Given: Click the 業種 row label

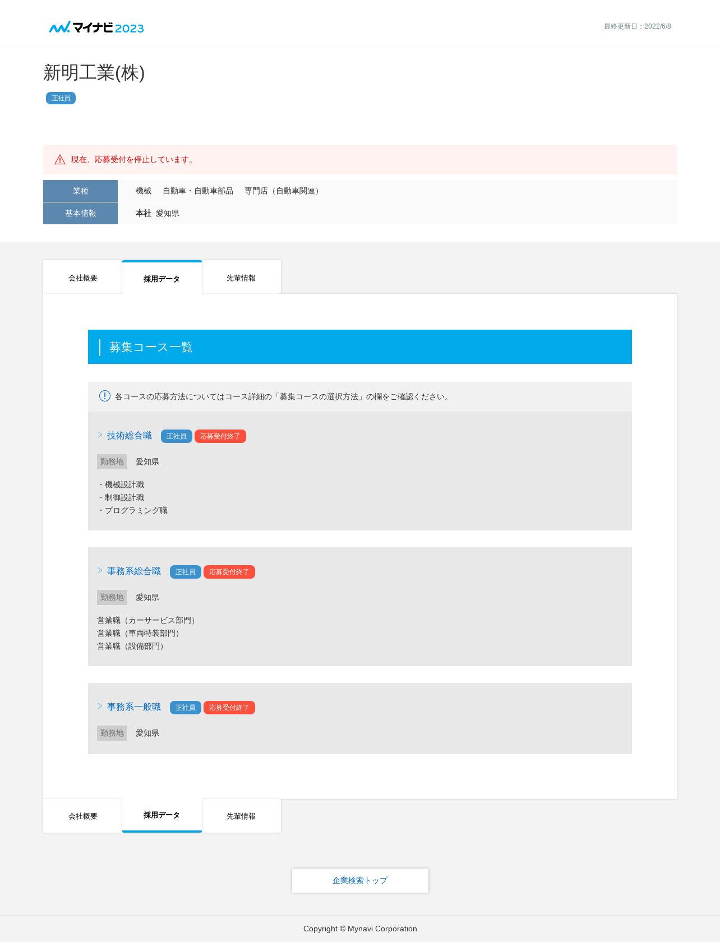Looking at the screenshot, I should 80,191.
